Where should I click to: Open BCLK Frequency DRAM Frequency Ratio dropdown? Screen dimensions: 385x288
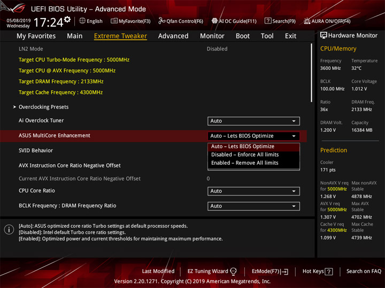click(253, 206)
